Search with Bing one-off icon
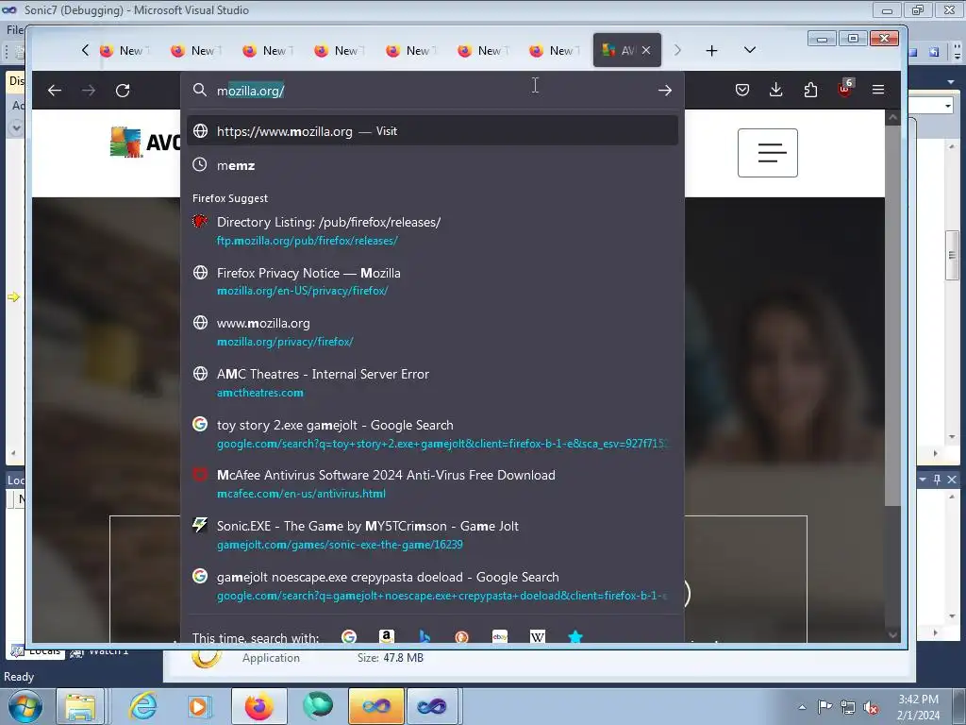Screen dimensions: 966x725 click(425, 636)
